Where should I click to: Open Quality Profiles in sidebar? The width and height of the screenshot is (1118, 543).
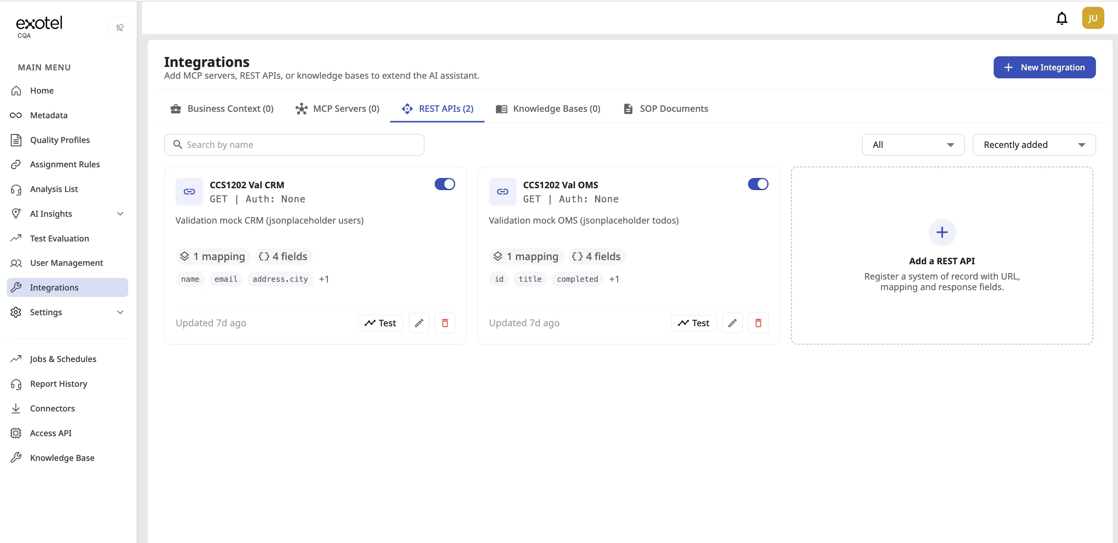[67, 140]
